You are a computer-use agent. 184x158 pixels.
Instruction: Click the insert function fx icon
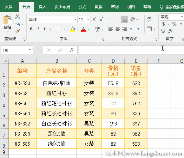tap(71, 50)
